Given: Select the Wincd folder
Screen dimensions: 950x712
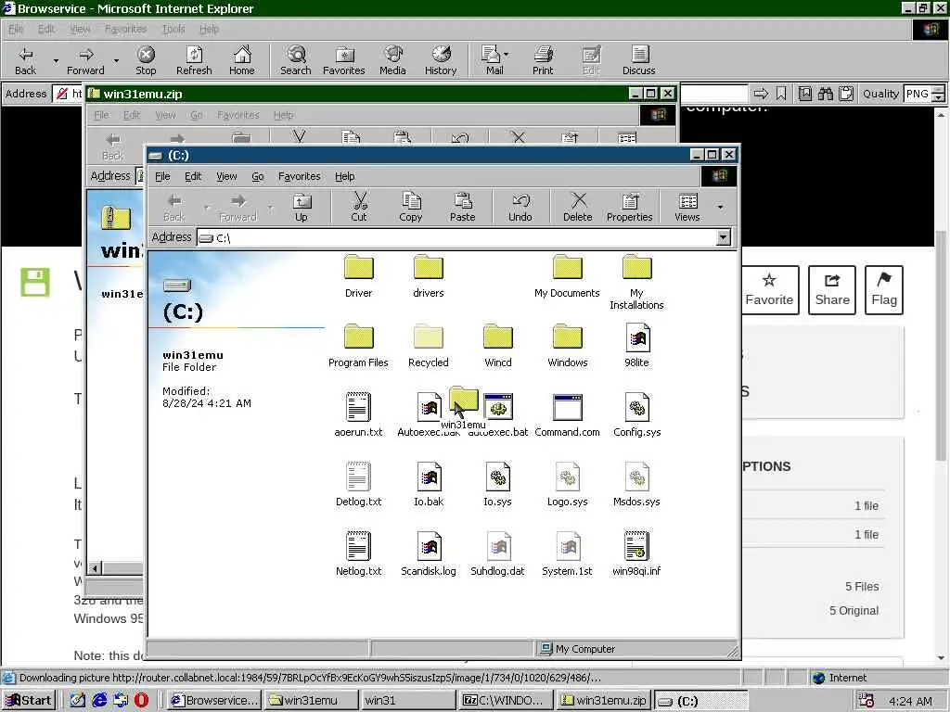Looking at the screenshot, I should tap(498, 346).
